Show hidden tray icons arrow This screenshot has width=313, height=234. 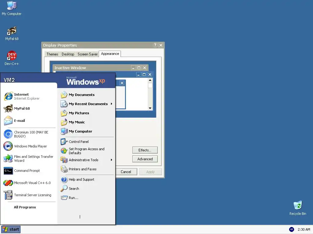(291, 229)
